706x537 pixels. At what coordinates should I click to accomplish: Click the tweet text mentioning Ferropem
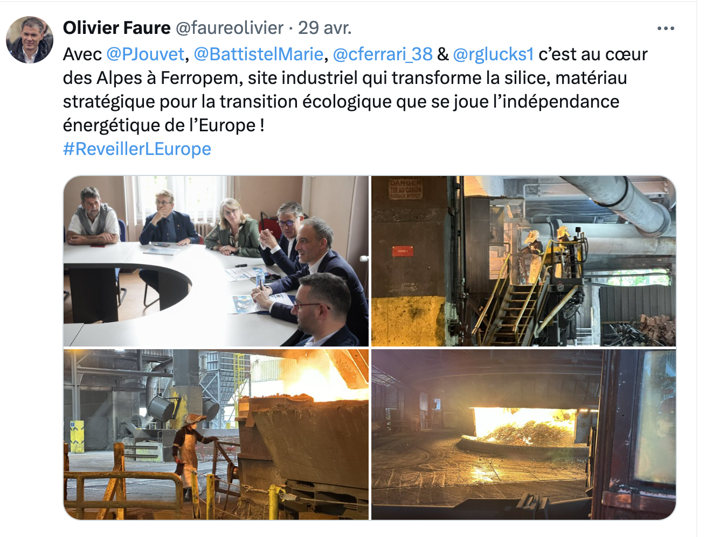point(356,90)
